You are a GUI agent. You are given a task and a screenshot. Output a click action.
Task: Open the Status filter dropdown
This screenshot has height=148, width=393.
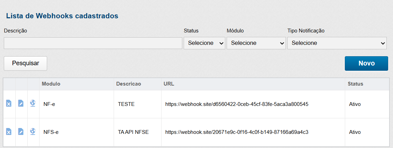coord(204,43)
